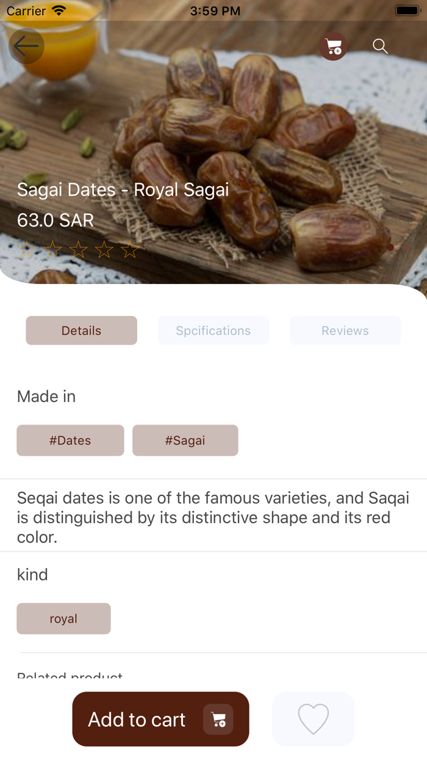
Task: Tap the heart icon to favorite this product
Action: coord(313,719)
